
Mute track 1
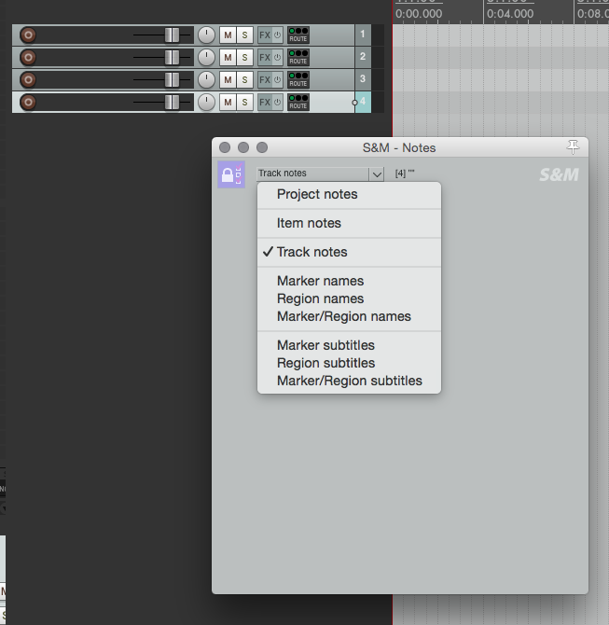[228, 35]
